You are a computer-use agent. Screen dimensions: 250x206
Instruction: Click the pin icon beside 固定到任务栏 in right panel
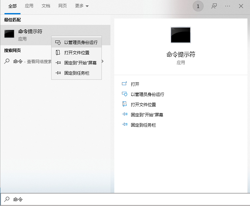[x=125, y=125]
